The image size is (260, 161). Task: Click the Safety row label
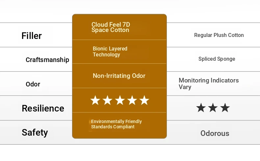click(x=35, y=132)
